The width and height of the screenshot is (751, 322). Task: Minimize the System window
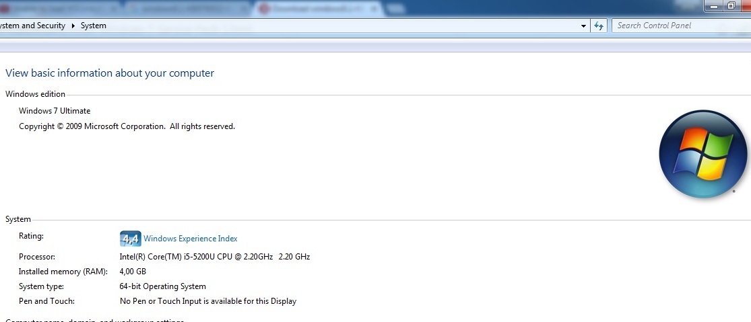(x=715, y=6)
